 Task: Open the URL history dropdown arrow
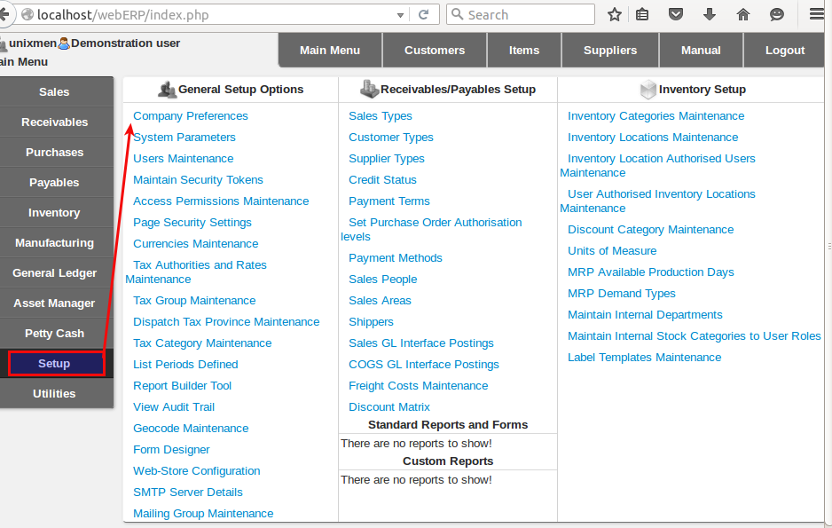pos(401,15)
